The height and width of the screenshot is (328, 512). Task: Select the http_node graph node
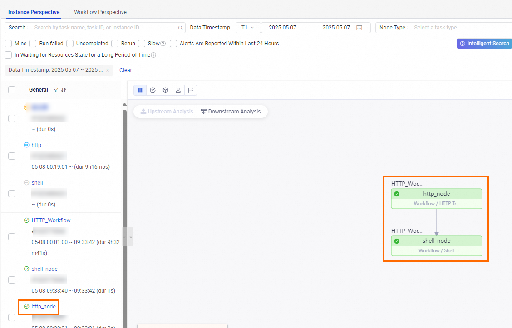[437, 198]
